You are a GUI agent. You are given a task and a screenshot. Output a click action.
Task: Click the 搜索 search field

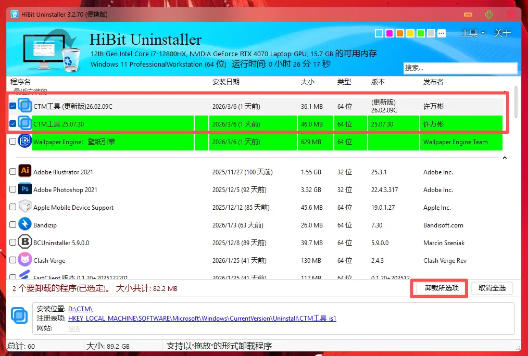tap(460, 68)
